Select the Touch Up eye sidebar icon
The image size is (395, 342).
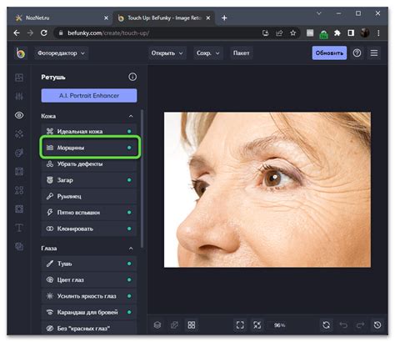19,115
